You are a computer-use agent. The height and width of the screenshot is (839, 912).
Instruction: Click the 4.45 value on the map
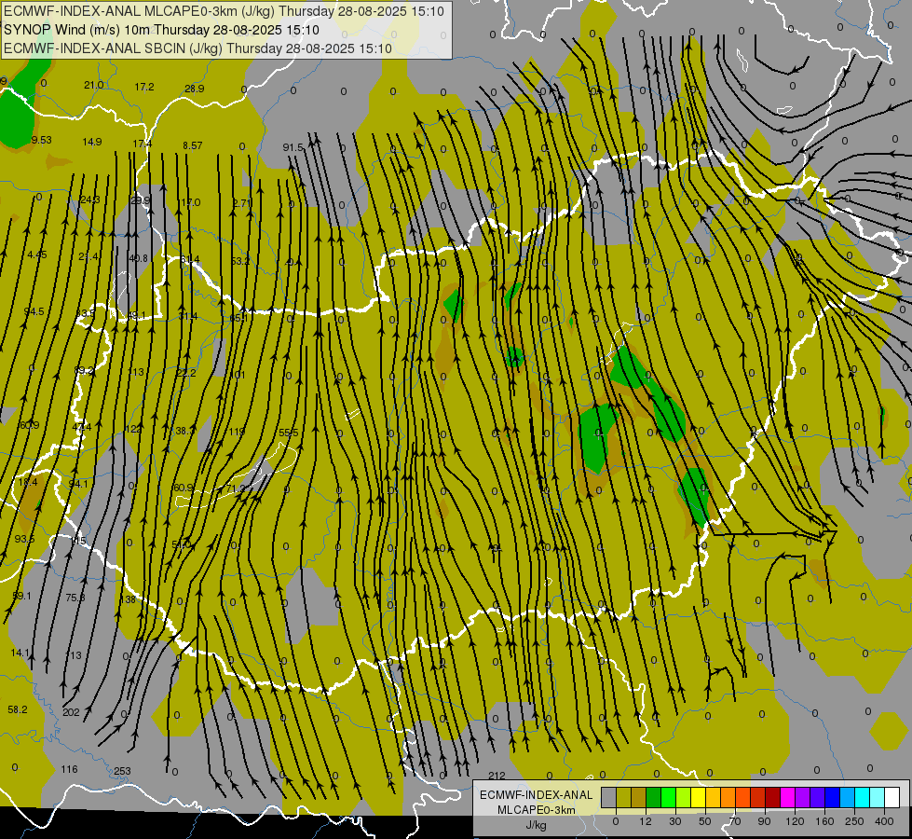[x=36, y=254]
